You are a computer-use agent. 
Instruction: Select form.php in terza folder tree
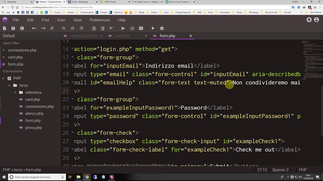tap(33, 121)
